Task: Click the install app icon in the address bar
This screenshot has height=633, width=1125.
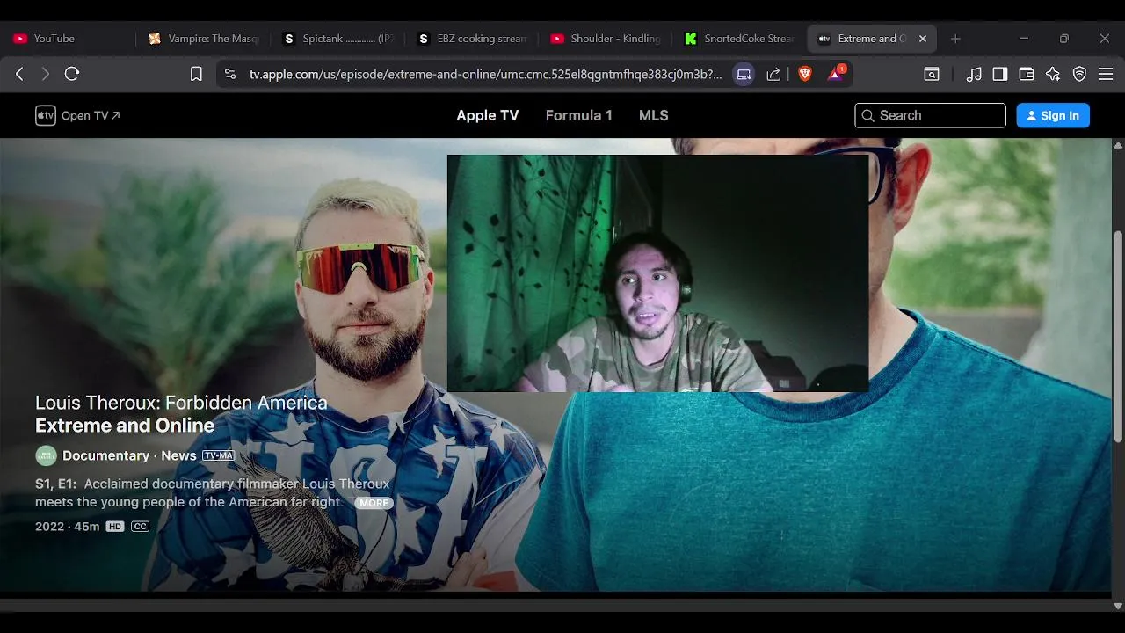Action: (744, 75)
